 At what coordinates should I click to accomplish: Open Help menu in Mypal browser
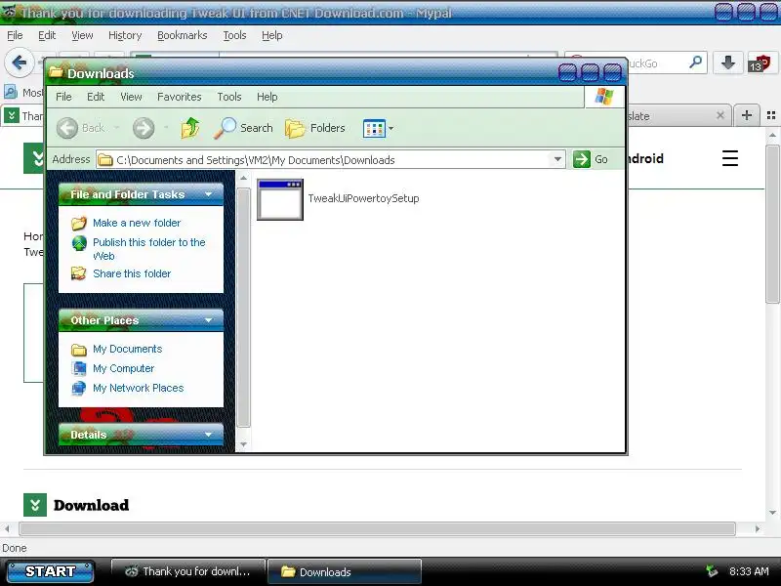[272, 35]
